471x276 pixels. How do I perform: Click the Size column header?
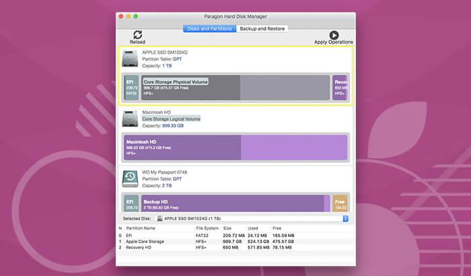tap(227, 228)
